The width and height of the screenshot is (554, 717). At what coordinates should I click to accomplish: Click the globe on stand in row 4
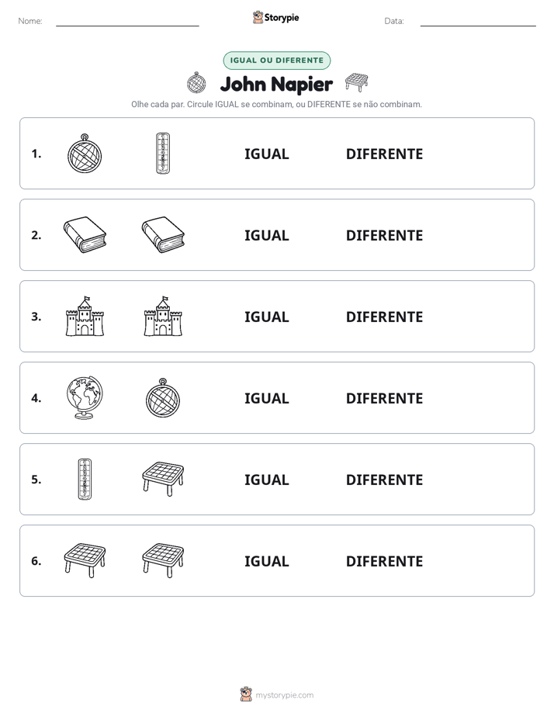(x=85, y=398)
